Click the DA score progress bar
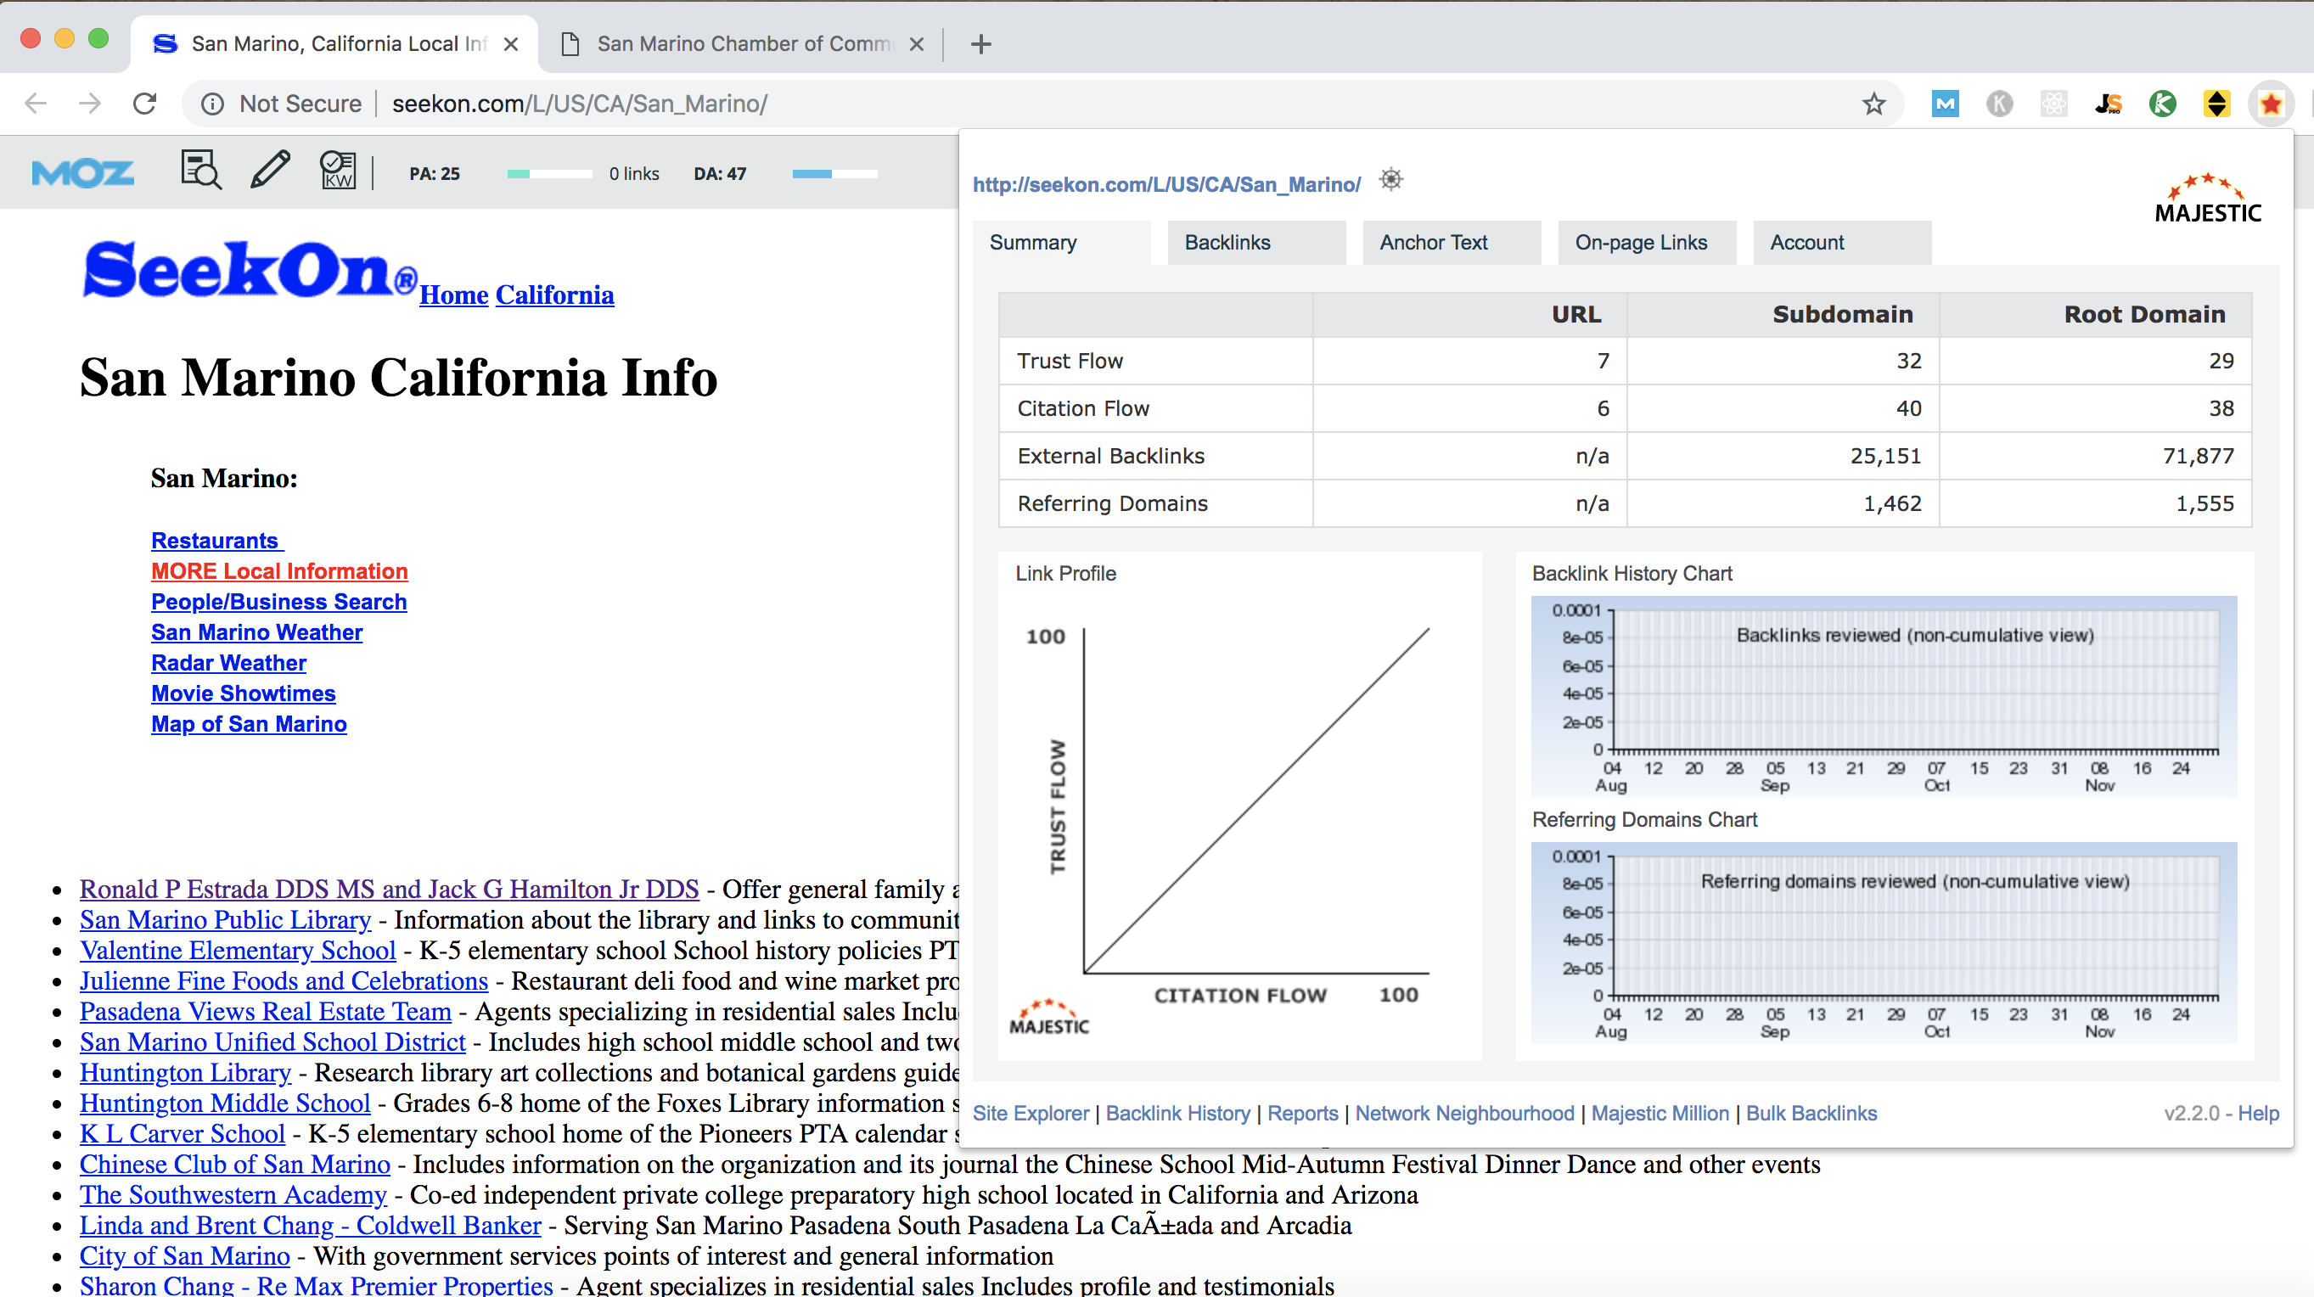This screenshot has height=1297, width=2314. 834,173
